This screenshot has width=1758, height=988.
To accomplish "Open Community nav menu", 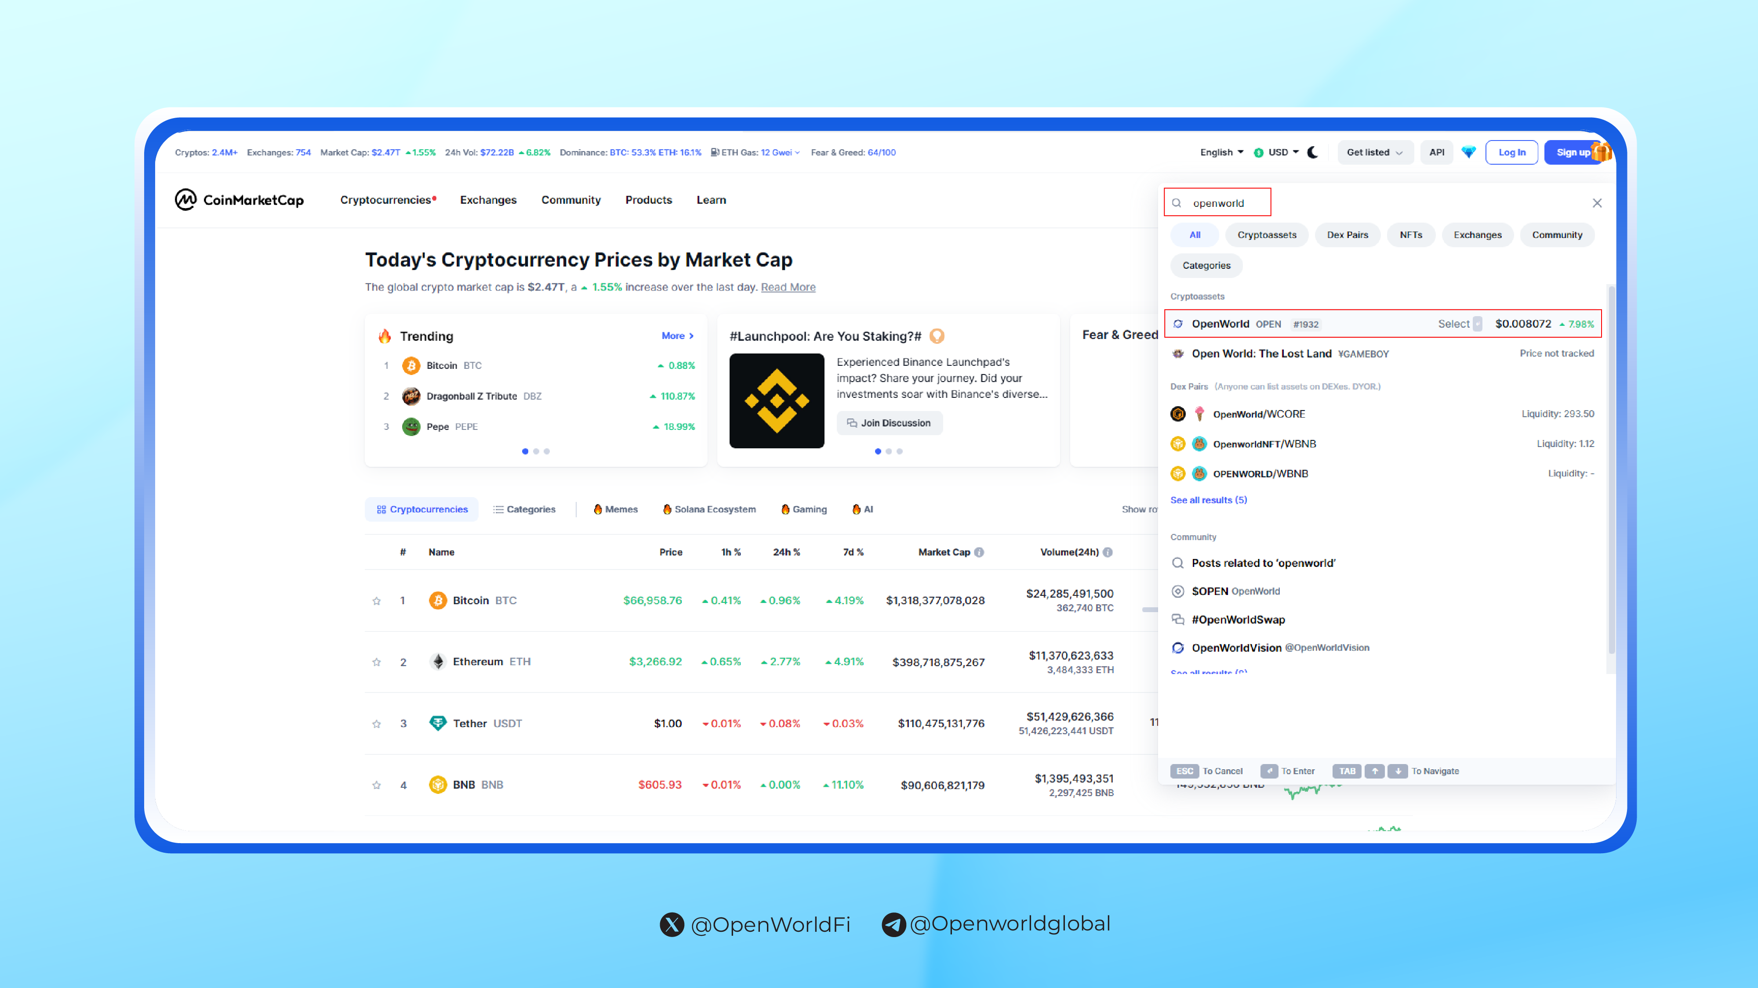I will coord(570,200).
